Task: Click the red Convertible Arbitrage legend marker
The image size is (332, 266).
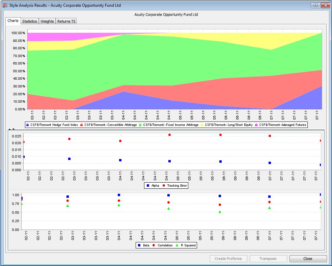Action: [x=82, y=125]
